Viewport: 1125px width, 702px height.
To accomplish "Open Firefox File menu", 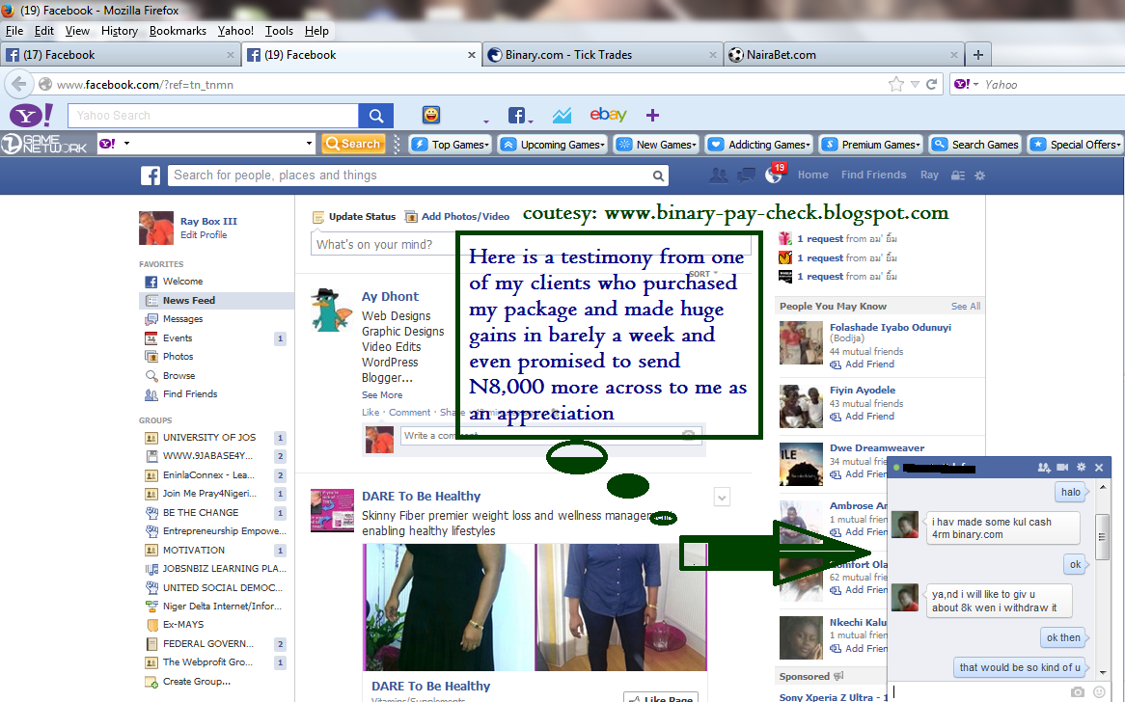I will 14,31.
